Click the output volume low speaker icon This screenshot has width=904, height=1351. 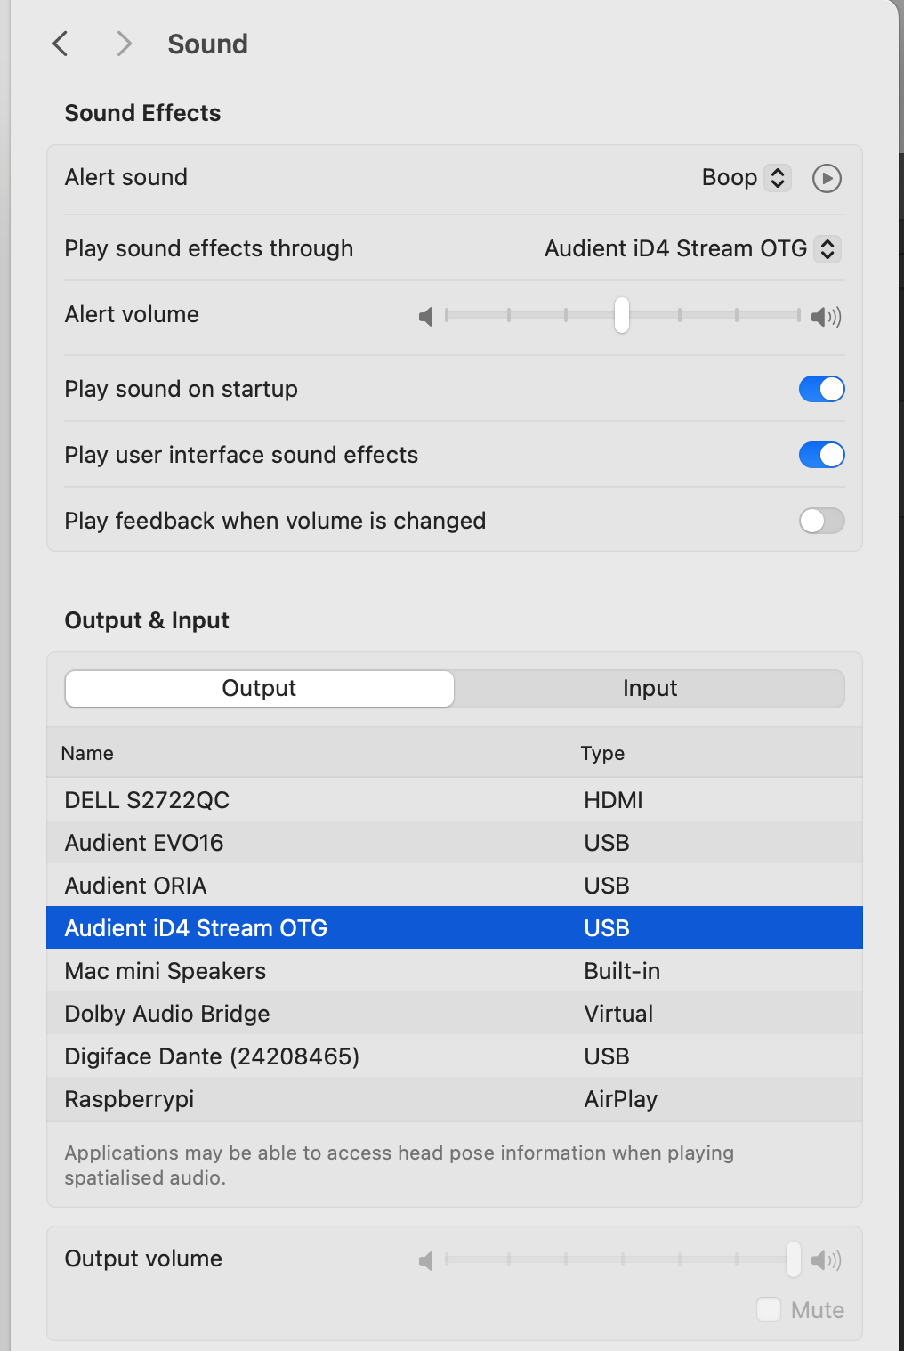click(x=426, y=1260)
